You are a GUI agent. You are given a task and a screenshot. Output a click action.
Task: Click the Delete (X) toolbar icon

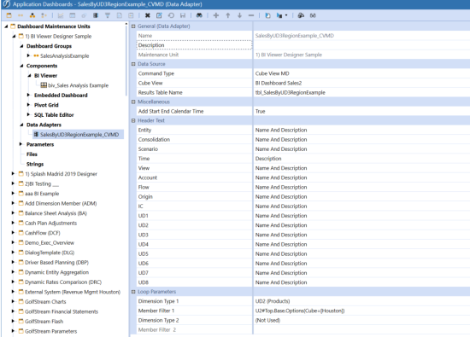coord(147,15)
